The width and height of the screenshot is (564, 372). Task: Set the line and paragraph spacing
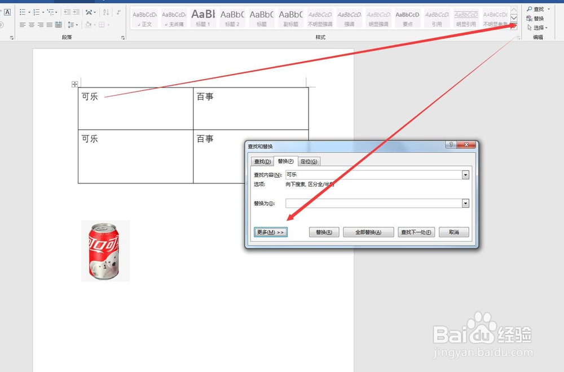tap(70, 25)
